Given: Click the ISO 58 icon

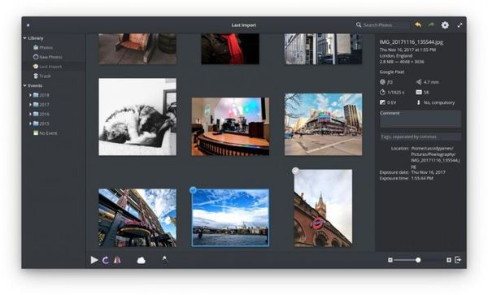Looking at the screenshot, I should pos(419,93).
